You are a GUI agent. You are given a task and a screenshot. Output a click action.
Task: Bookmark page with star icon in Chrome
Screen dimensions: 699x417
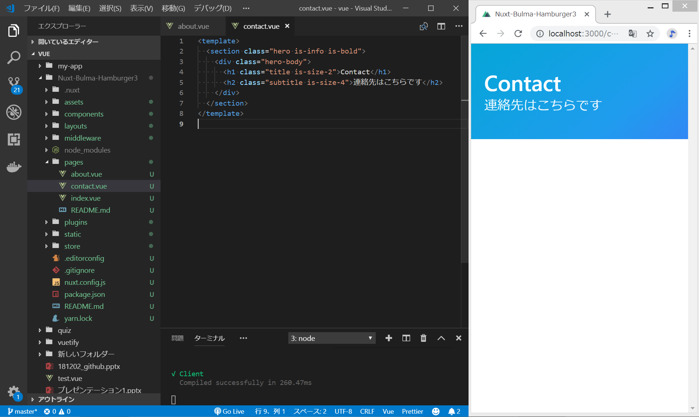650,34
